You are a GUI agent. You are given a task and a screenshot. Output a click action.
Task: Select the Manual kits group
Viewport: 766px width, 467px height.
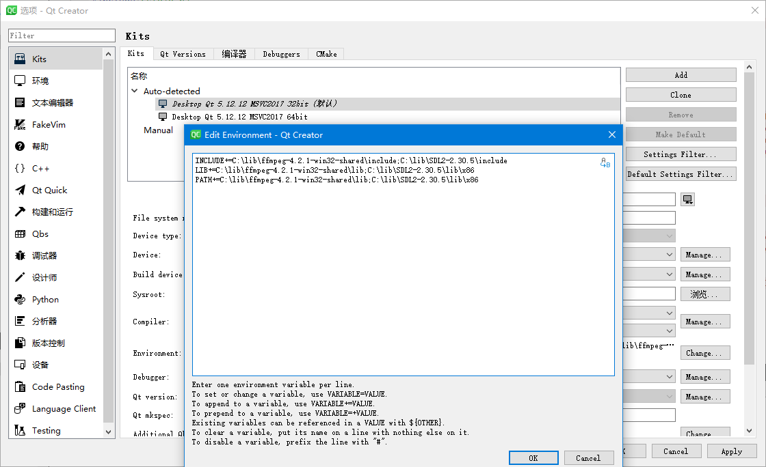(158, 130)
